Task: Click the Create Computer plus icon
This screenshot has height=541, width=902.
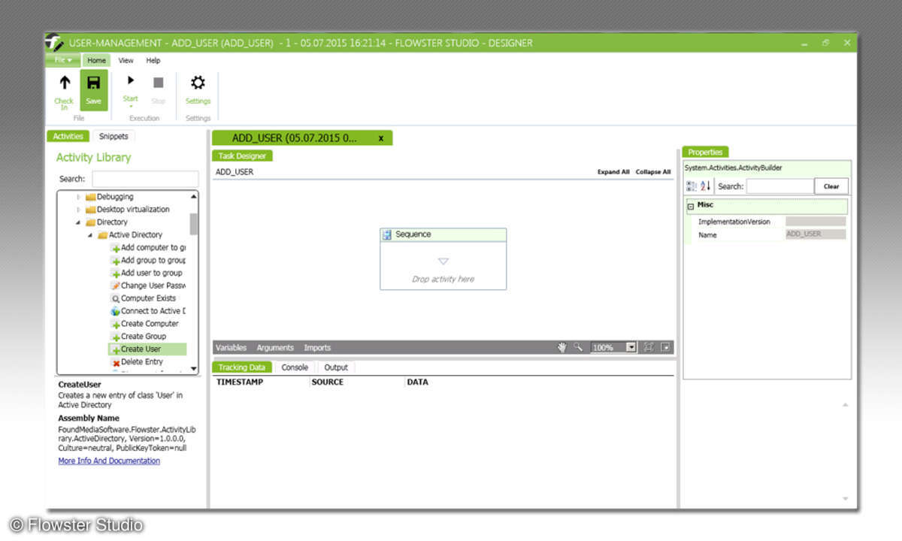Action: 115,325
